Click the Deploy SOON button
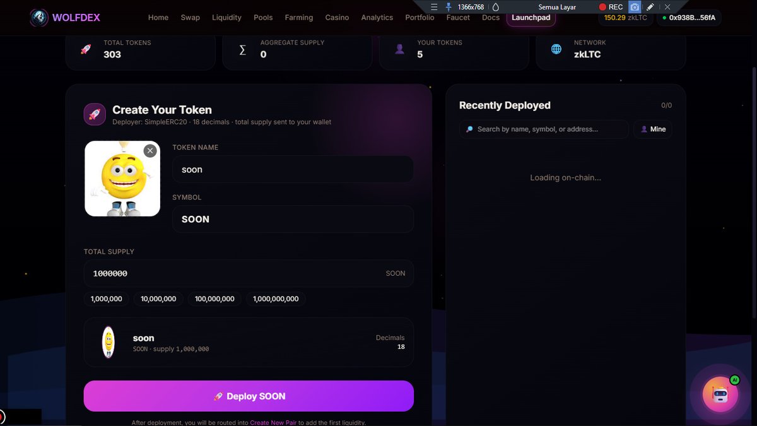This screenshot has width=757, height=426. click(249, 396)
